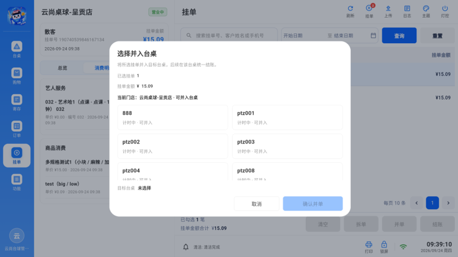Open the 功能 sidebar icon
Screen dimensions: 458x257
point(17,182)
